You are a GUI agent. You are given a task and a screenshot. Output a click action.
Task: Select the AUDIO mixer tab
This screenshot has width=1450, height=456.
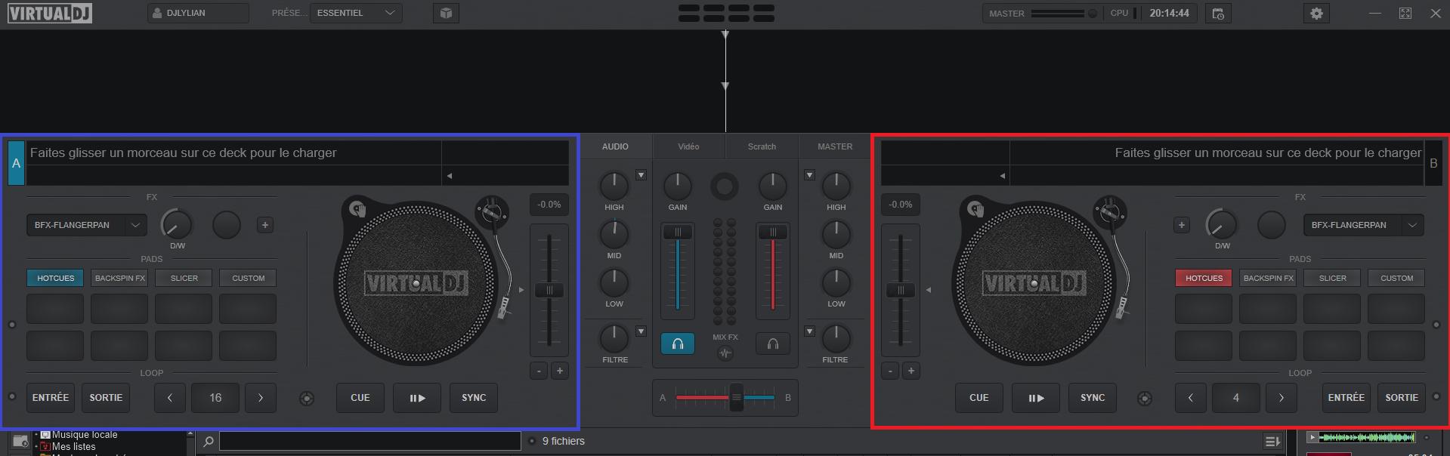[615, 146]
